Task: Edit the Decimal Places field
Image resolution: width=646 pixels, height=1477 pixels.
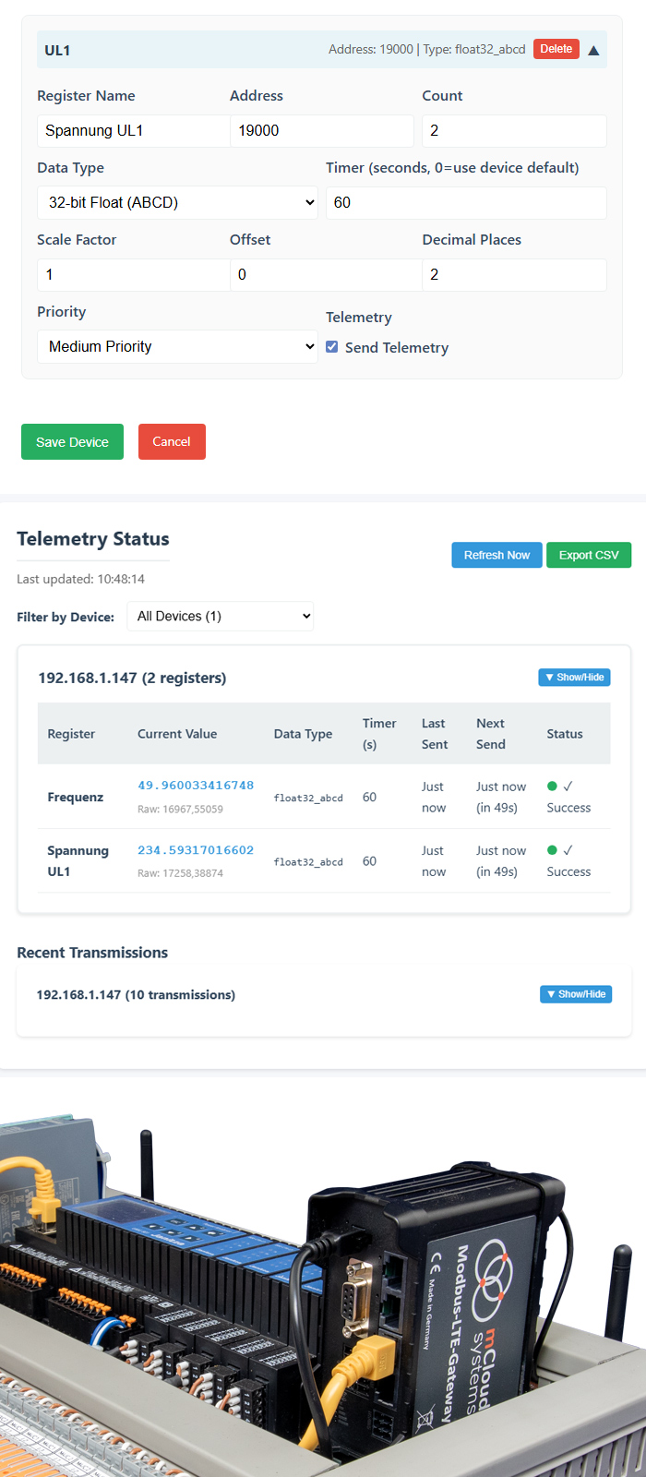Action: (x=513, y=275)
